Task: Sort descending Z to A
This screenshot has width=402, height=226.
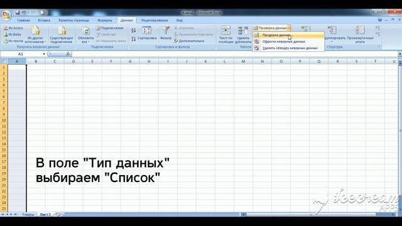Action: 134,39
